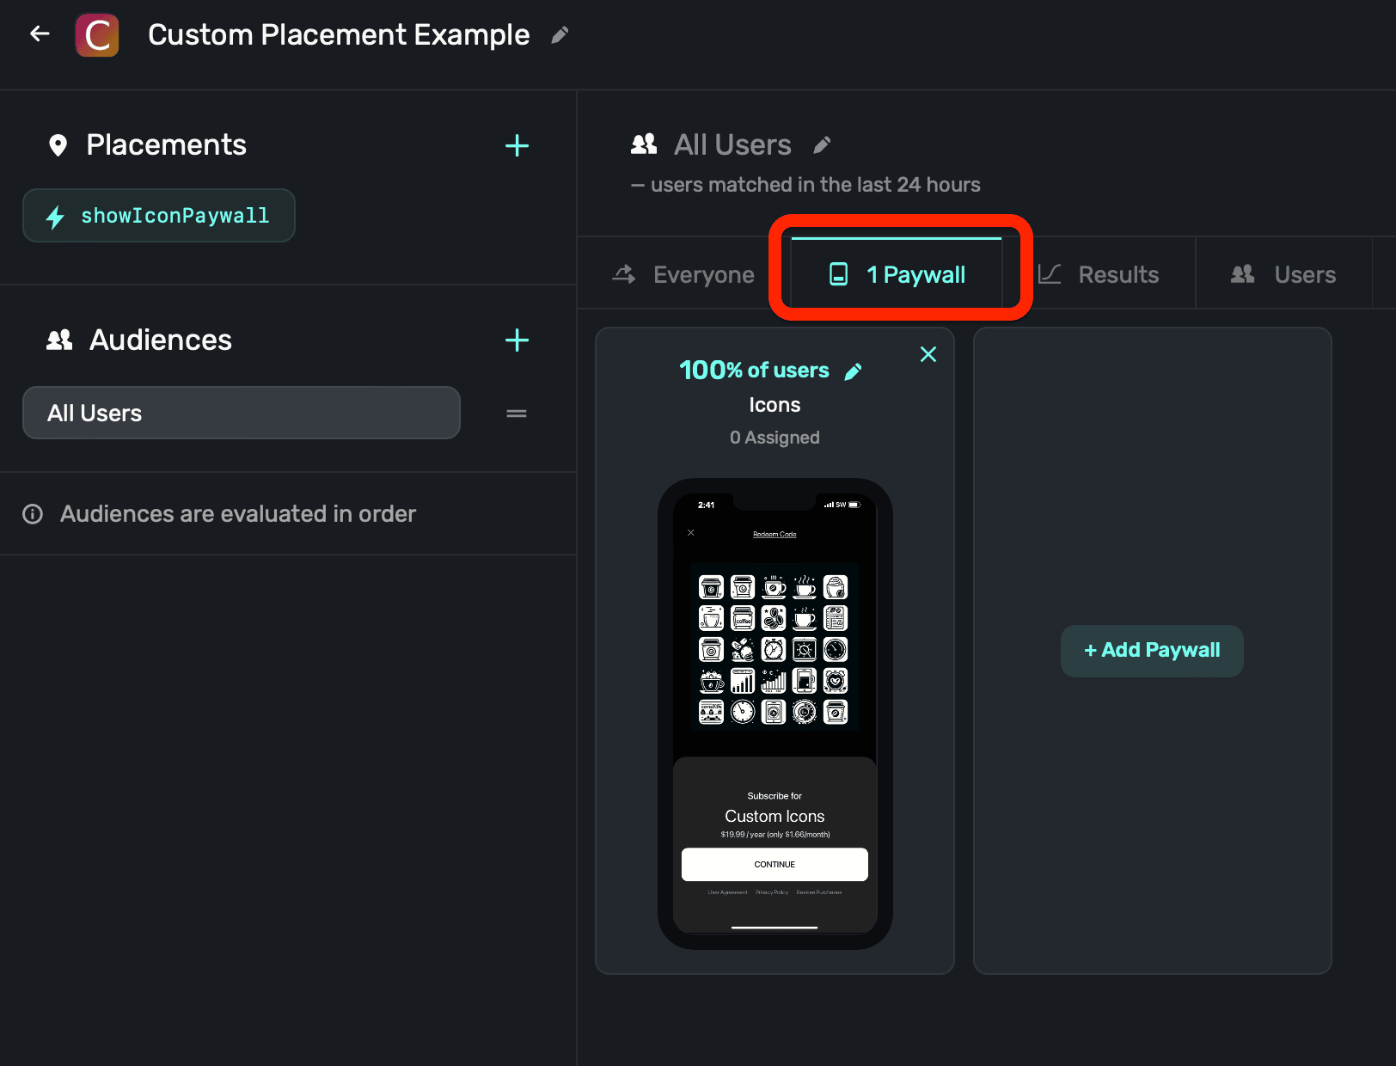Click the Icons paywall phone preview

coord(775,714)
